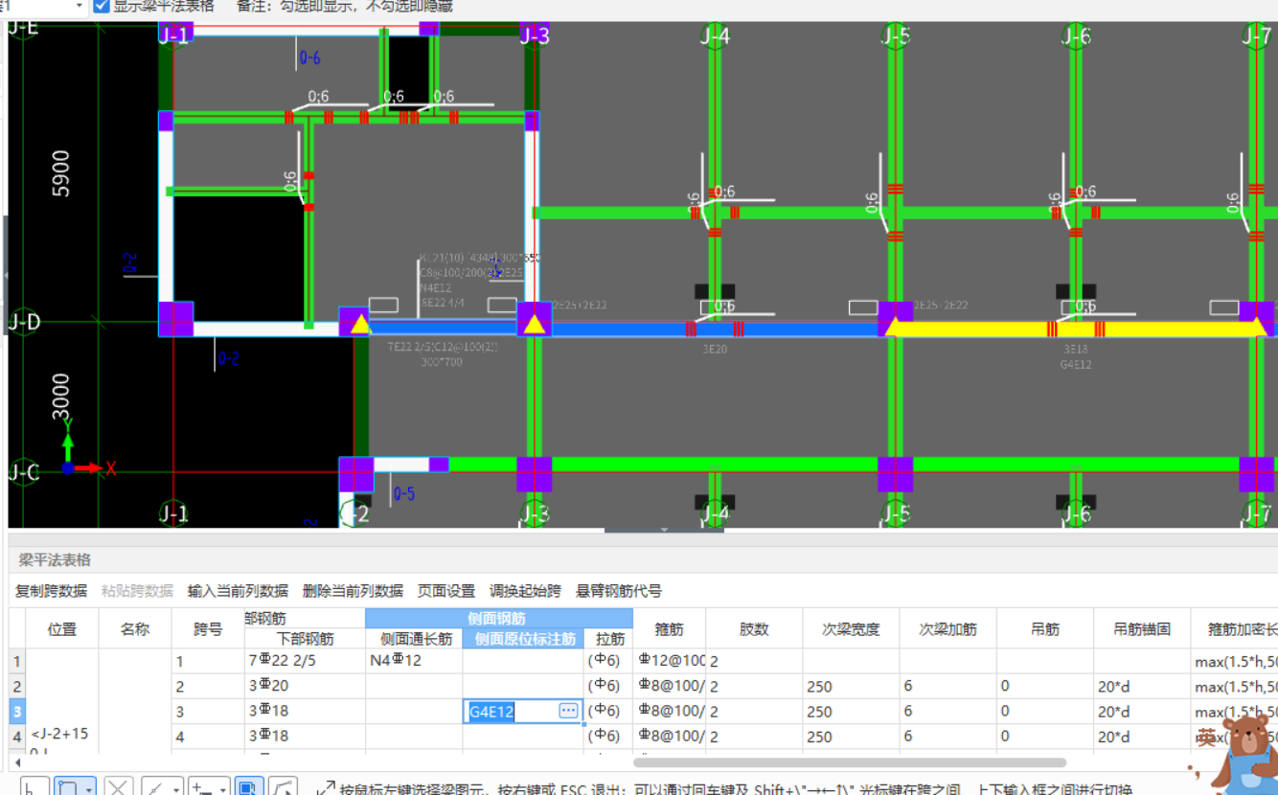Click the 吊筋锚固 column header

pyautogui.click(x=1141, y=628)
